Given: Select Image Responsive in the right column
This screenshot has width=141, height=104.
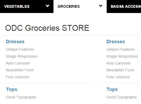Looking at the screenshot, I should pos(122,57).
